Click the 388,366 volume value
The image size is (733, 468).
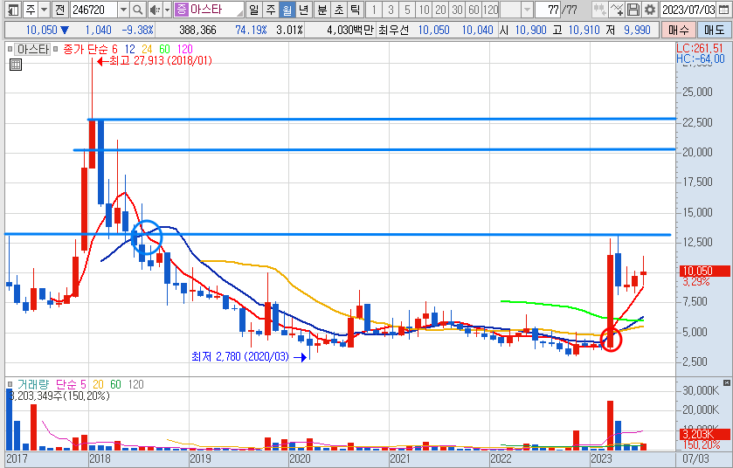pyautogui.click(x=197, y=31)
